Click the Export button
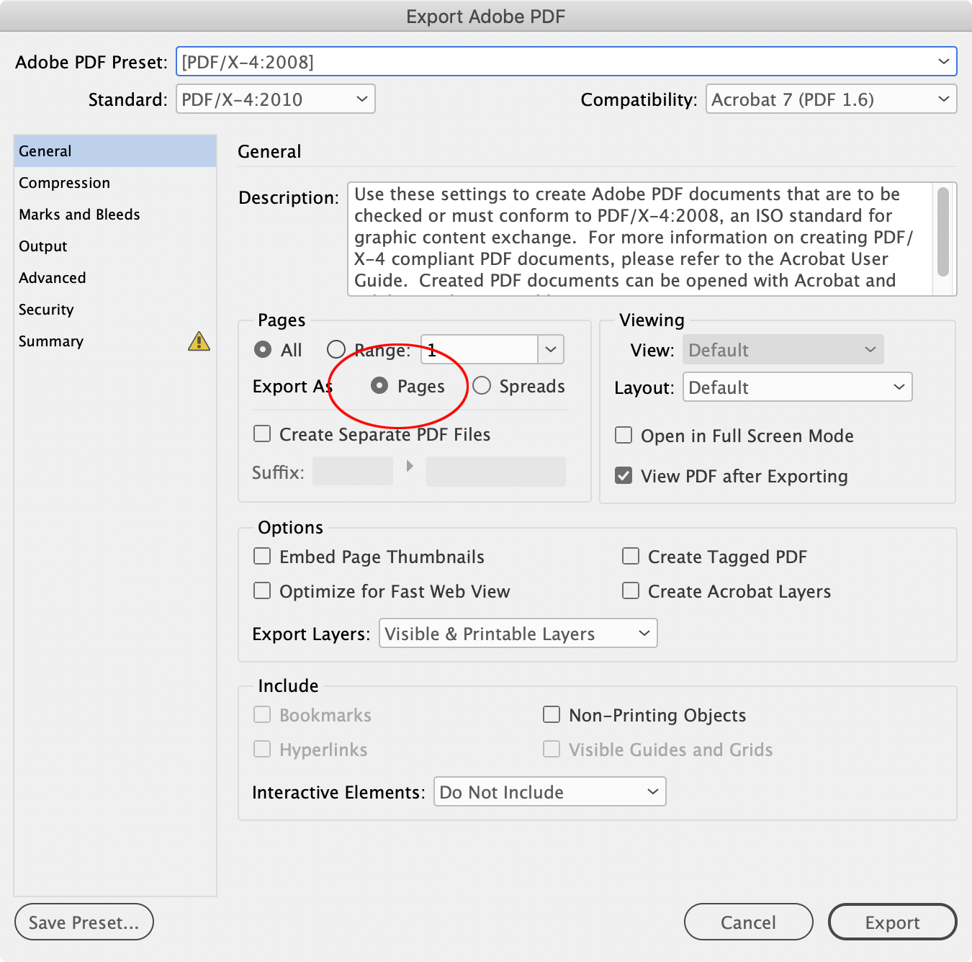Image resolution: width=972 pixels, height=962 pixels. tap(892, 922)
